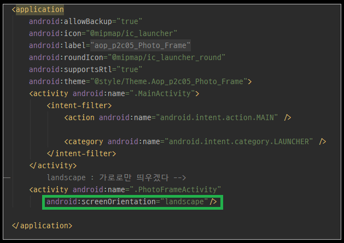Viewport: 344px width, 243px height.
Task: Click the opening application tag
Action: [x=38, y=10]
